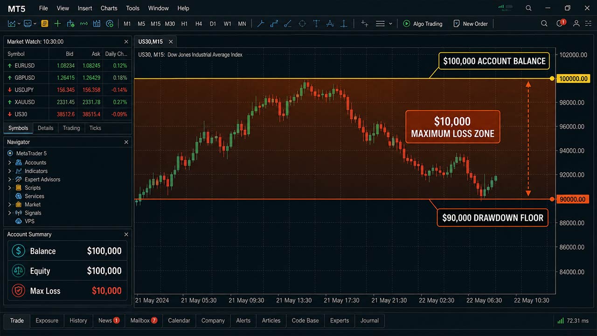Switch timeframe to M1
The image size is (597, 336).
point(127,23)
